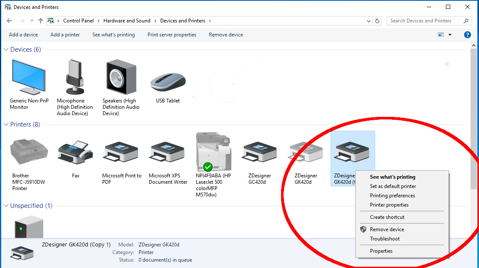Image resolution: width=479 pixels, height=268 pixels.
Task: Open the address bar history dropdown
Action: coord(369,21)
